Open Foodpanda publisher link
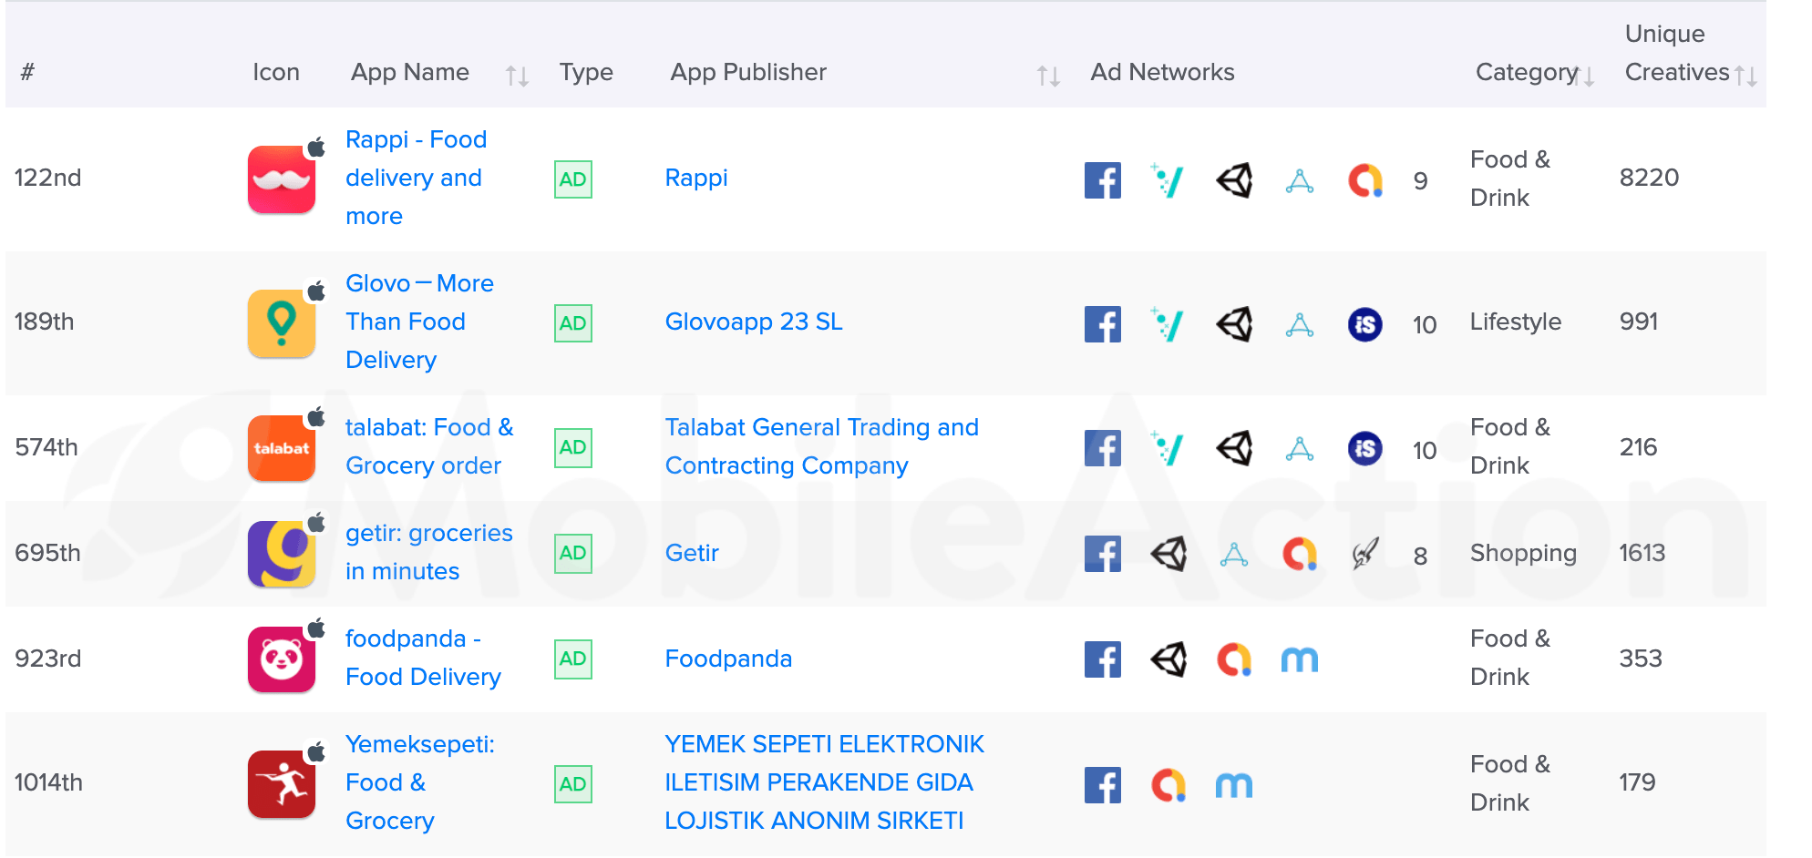This screenshot has height=858, width=1812. point(728,659)
